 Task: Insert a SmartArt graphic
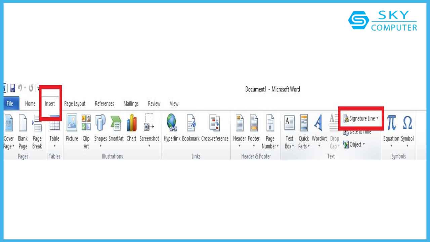116,128
